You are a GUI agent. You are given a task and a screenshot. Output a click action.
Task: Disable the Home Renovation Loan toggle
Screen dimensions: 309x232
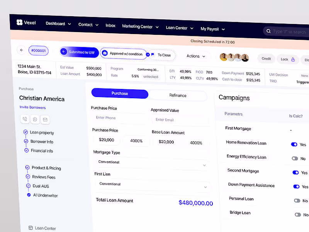(x=294, y=144)
